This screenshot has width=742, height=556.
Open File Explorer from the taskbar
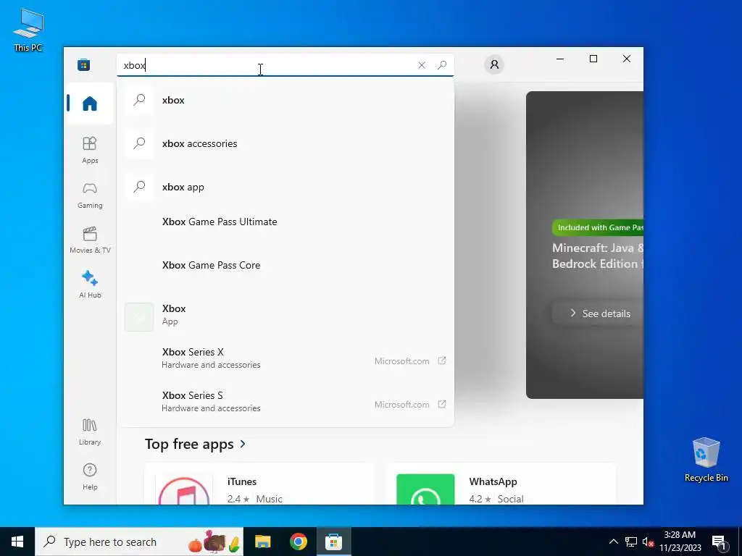click(x=262, y=542)
